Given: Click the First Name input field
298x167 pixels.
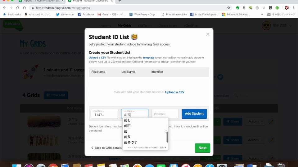Looking at the screenshot, I should point(105,114).
